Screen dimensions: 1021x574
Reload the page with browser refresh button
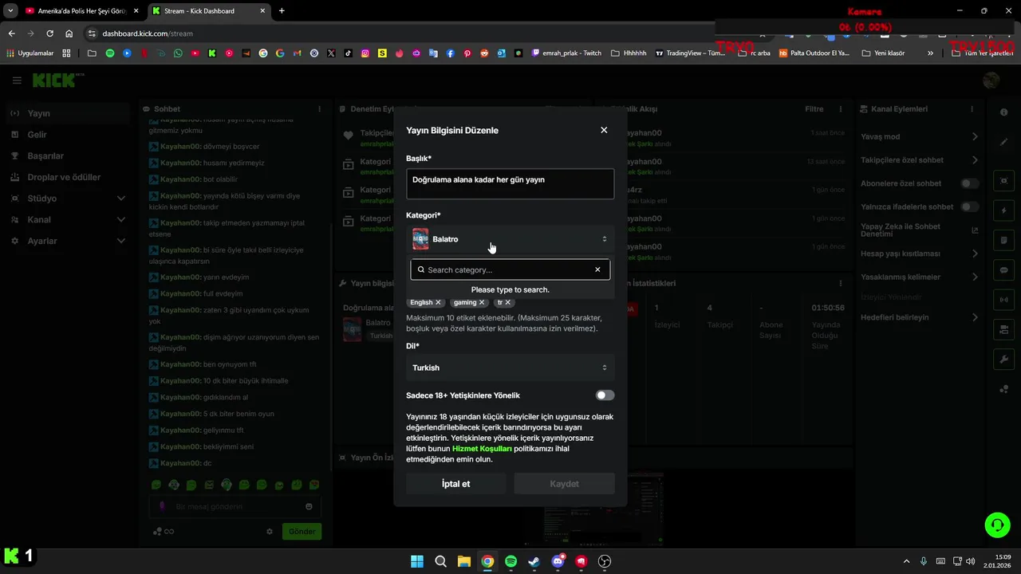(x=50, y=33)
